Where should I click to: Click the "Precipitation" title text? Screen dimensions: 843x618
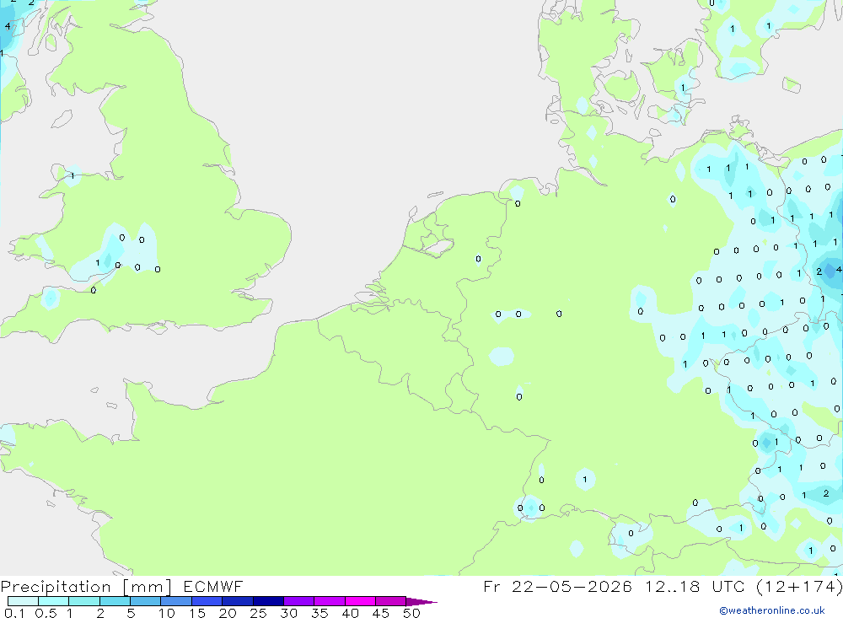[56, 587]
